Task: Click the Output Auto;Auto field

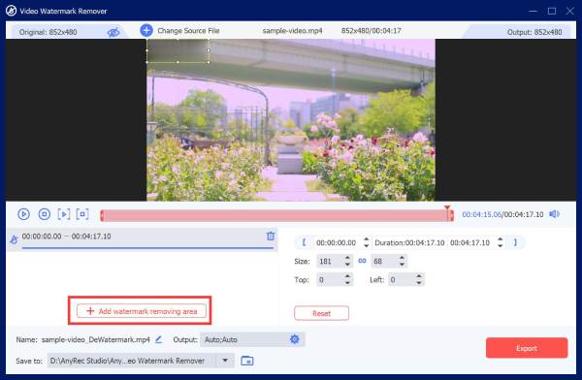Action: click(252, 339)
